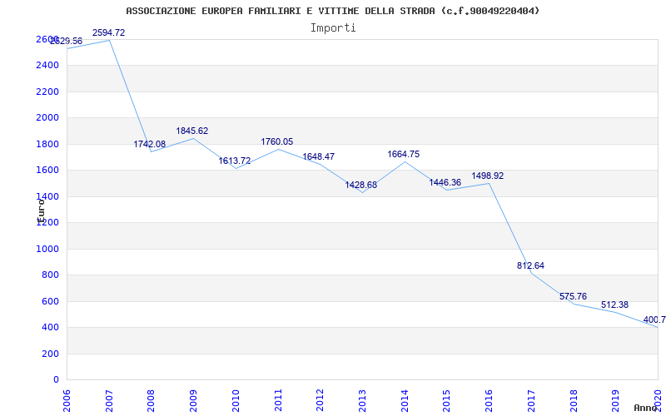Pick the x-axis year 2013
Screen dimensions: 666x416
point(362,401)
